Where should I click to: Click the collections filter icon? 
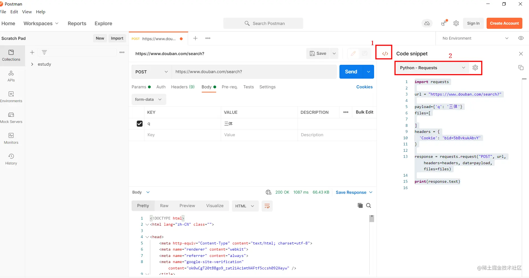[x=44, y=52]
